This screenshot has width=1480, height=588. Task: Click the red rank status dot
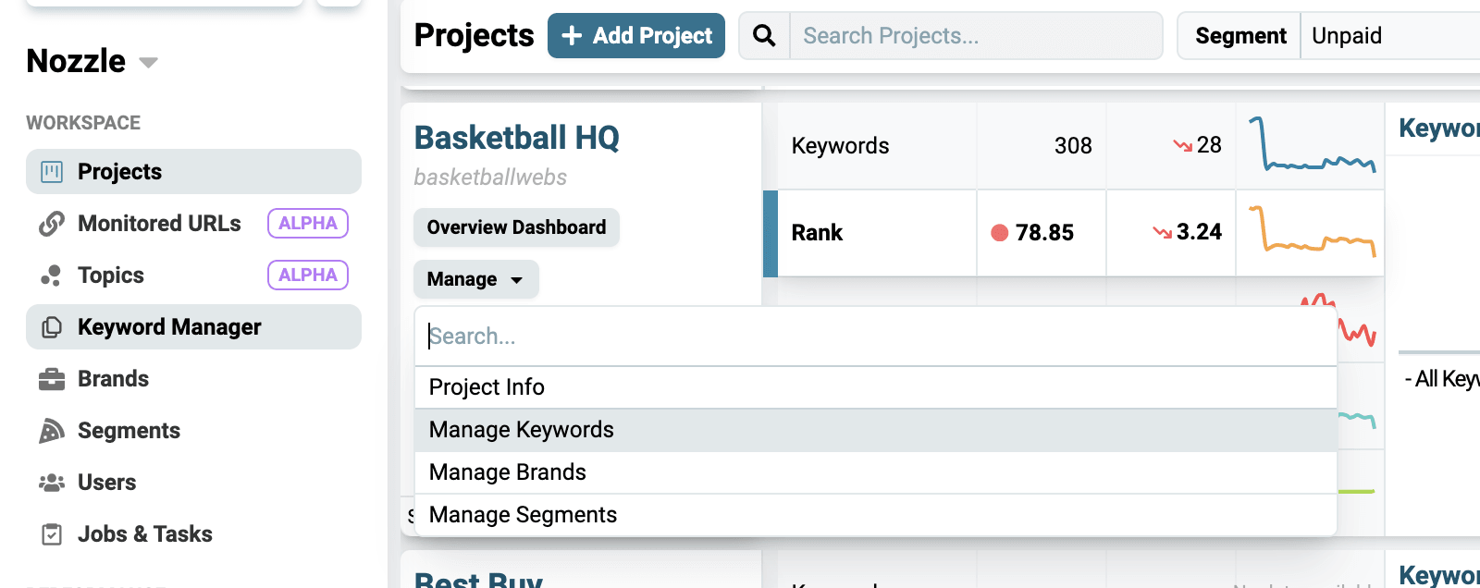tap(999, 232)
